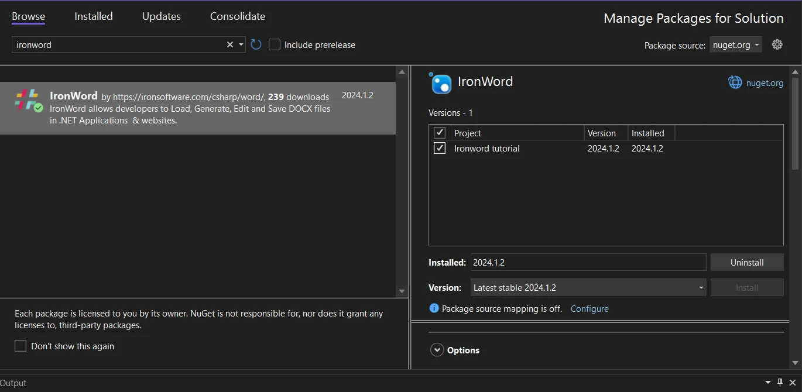Image resolution: width=802 pixels, height=392 pixels.
Task: Switch to the Updates tab
Action: tap(161, 16)
